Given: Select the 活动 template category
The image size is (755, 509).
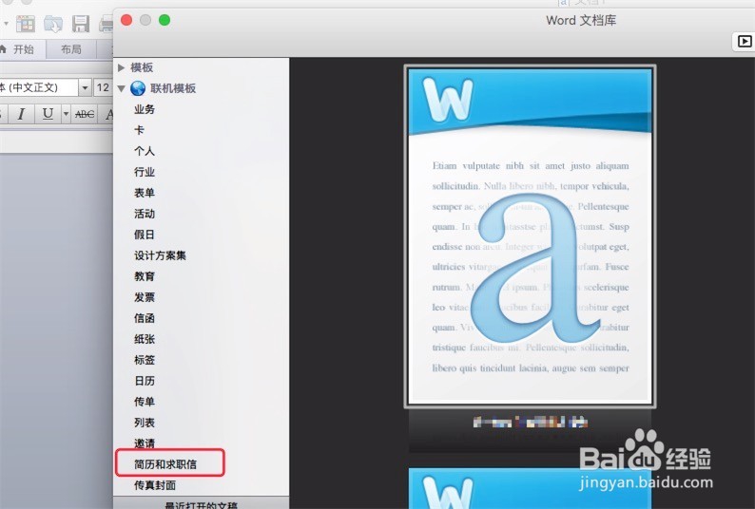Looking at the screenshot, I should [x=145, y=214].
